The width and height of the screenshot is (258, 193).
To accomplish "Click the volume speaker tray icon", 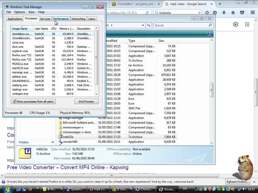I will coord(244,189).
